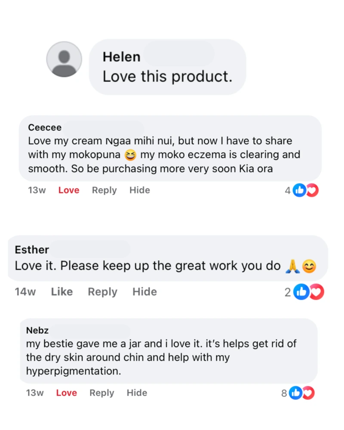Click the heart reaction icon on Ceecee's comment
The height and width of the screenshot is (430, 344).
(x=311, y=190)
